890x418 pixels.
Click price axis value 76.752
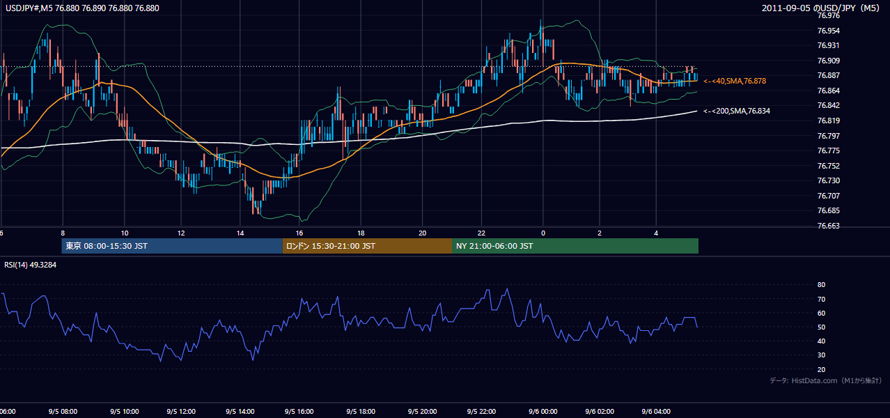click(x=828, y=166)
